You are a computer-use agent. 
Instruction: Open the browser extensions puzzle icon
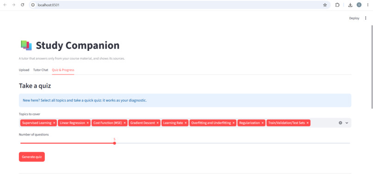[337, 5]
